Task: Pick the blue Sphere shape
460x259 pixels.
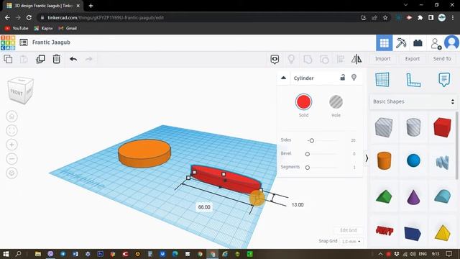Action: click(413, 160)
